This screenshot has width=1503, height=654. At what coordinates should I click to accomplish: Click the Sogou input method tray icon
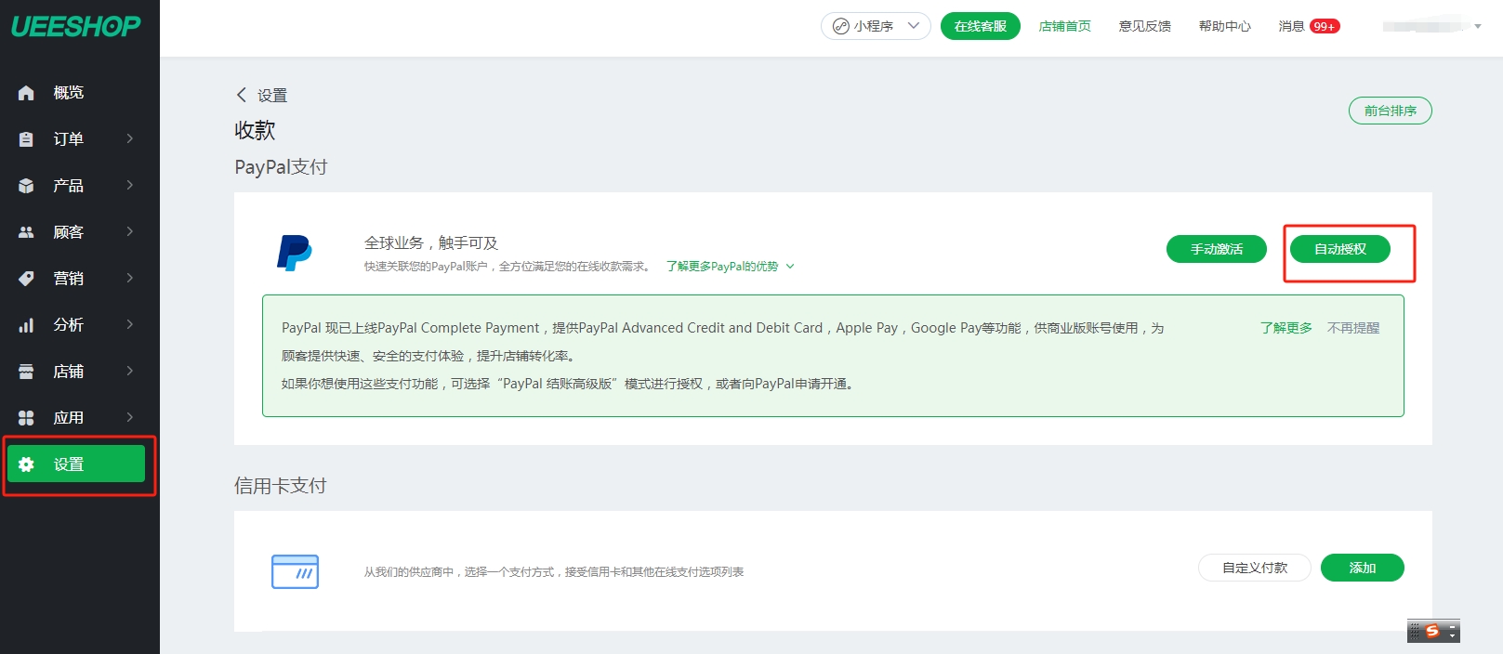(x=1432, y=631)
